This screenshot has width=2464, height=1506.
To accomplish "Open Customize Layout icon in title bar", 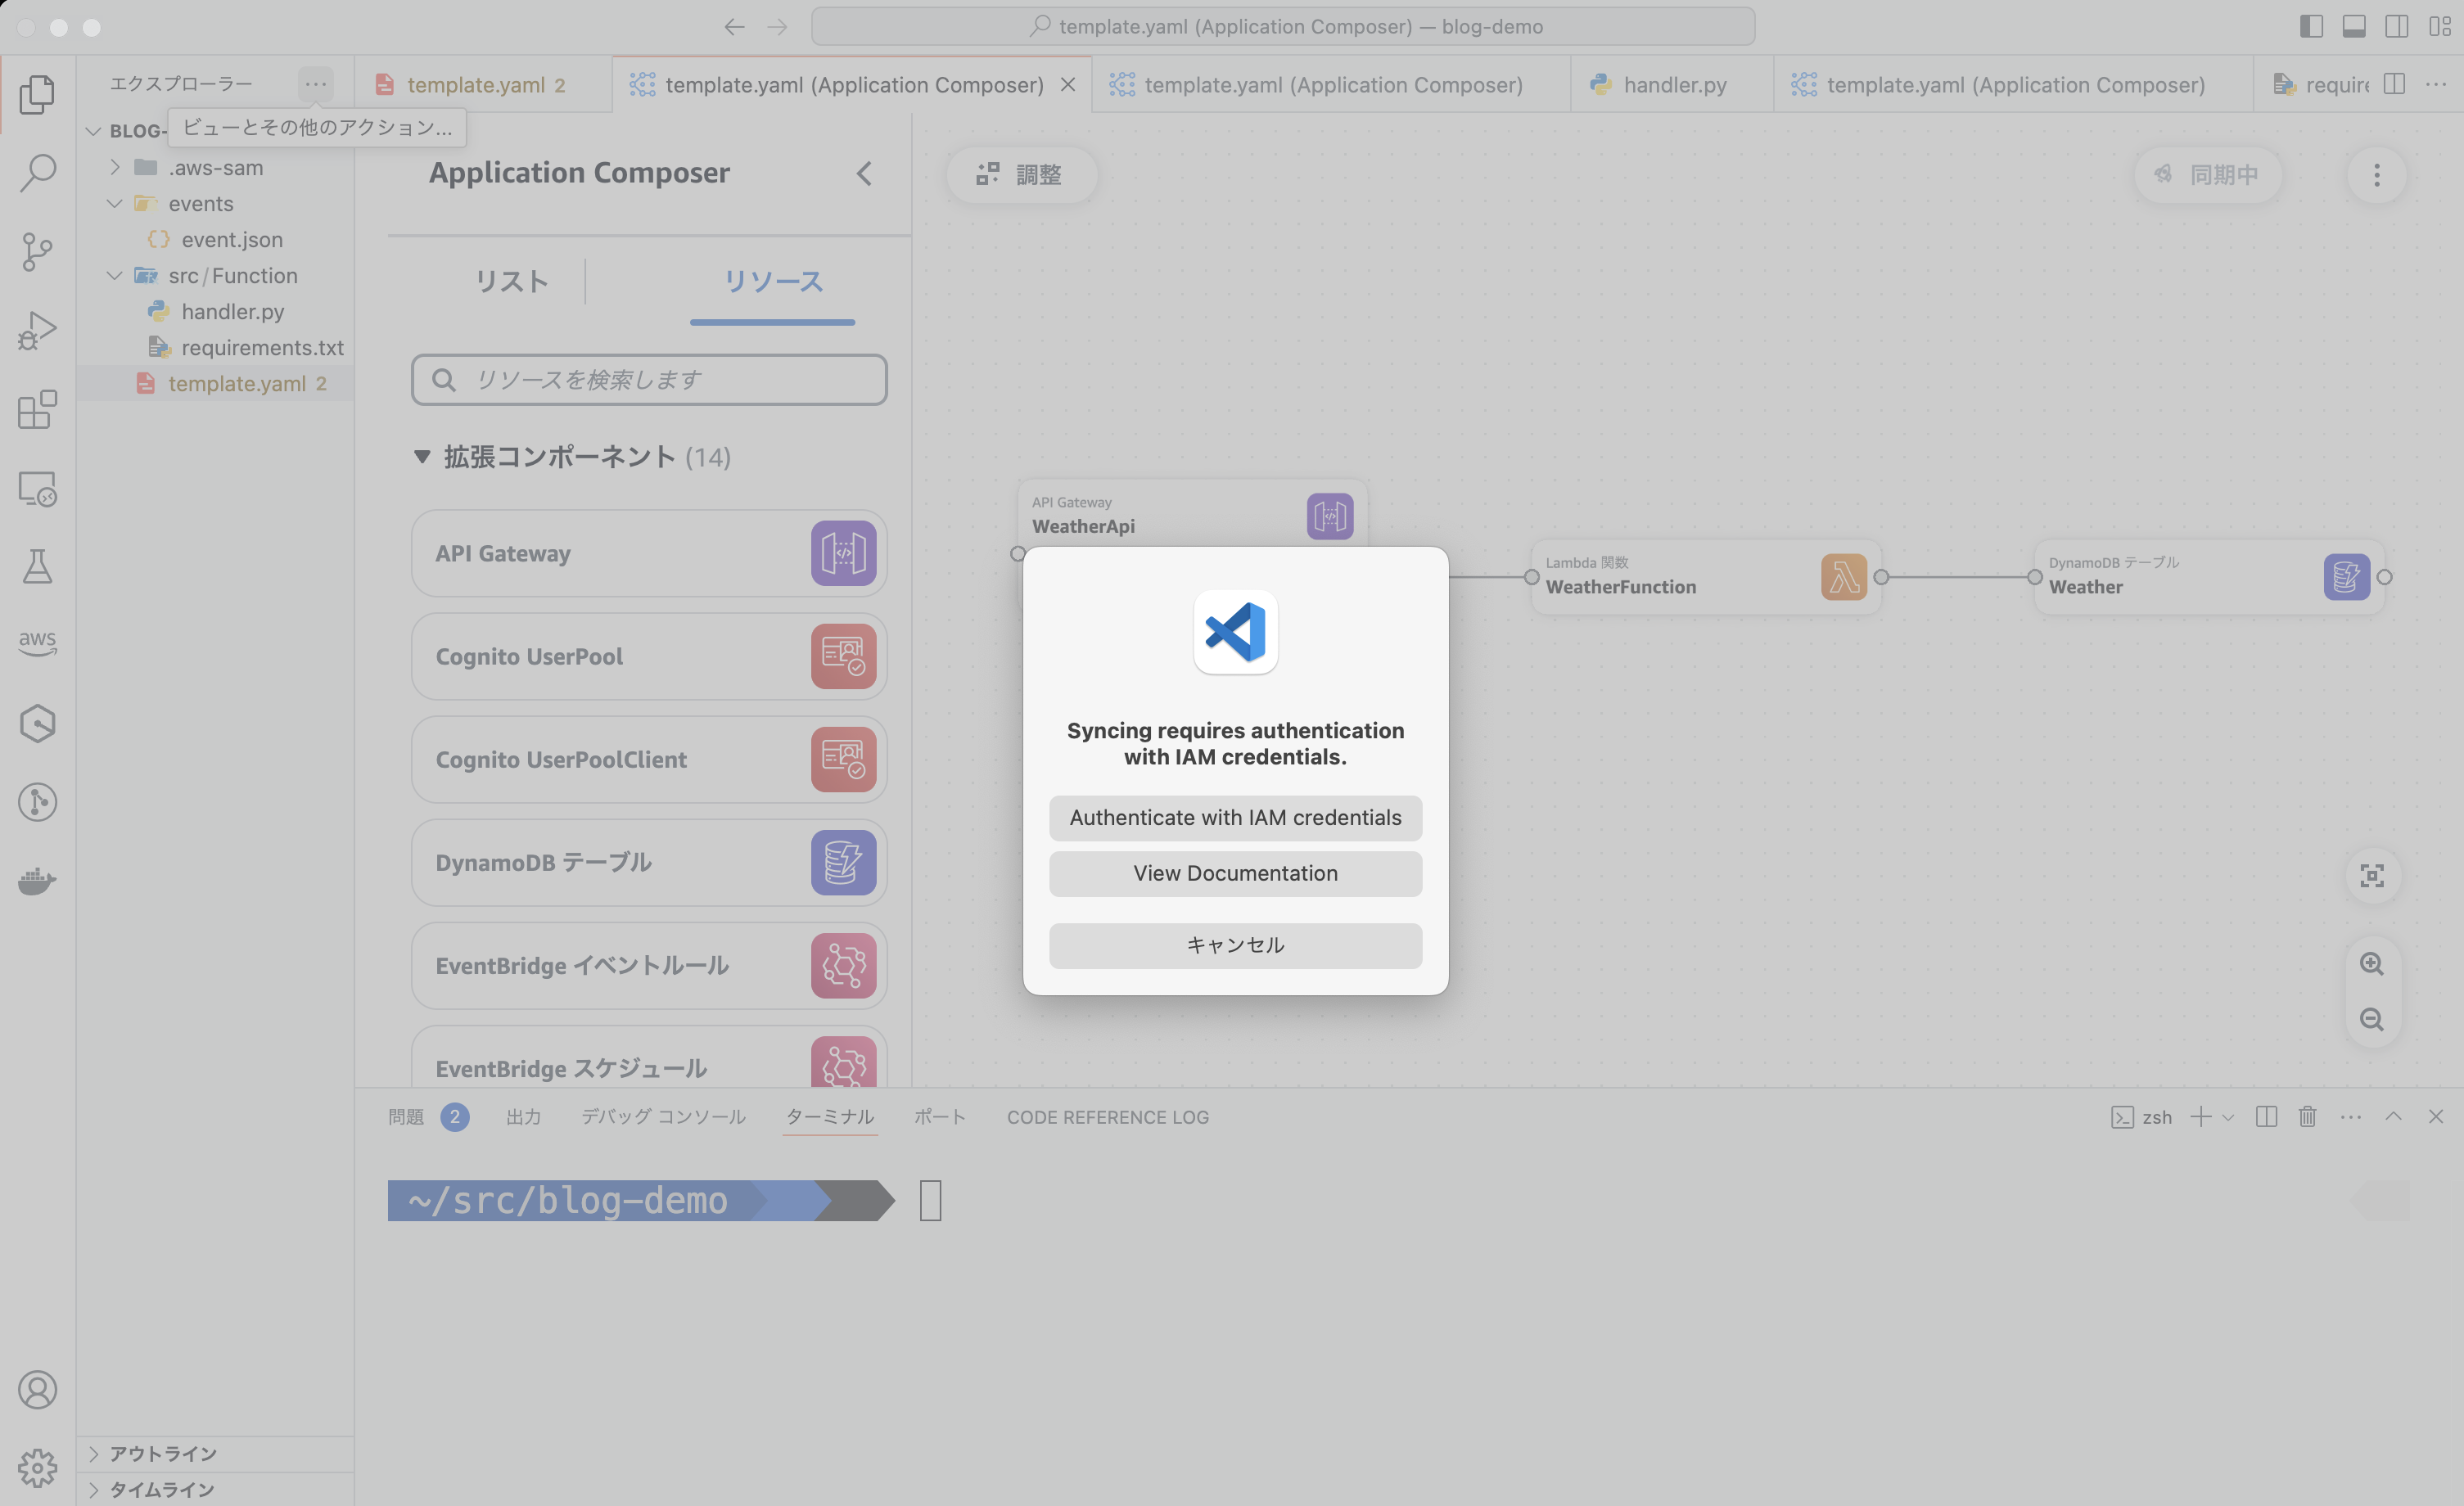I will (2439, 26).
